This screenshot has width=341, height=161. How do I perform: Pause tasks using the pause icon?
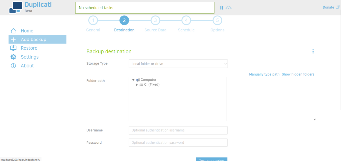tap(222, 8)
